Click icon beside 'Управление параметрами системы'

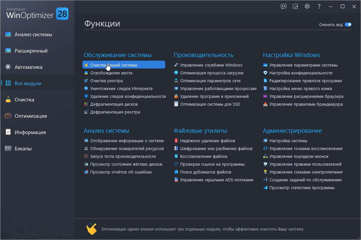265,65
